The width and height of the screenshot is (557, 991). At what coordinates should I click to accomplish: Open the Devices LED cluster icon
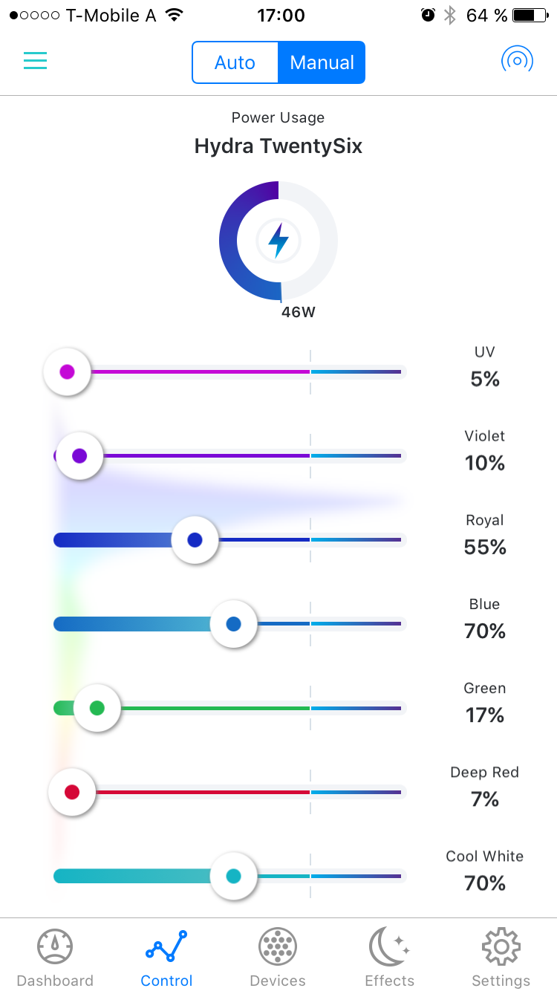click(x=278, y=946)
